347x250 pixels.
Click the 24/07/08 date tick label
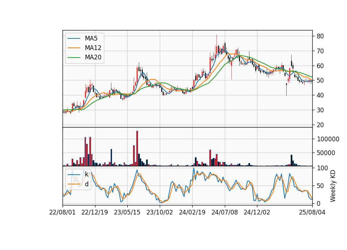coord(224,212)
